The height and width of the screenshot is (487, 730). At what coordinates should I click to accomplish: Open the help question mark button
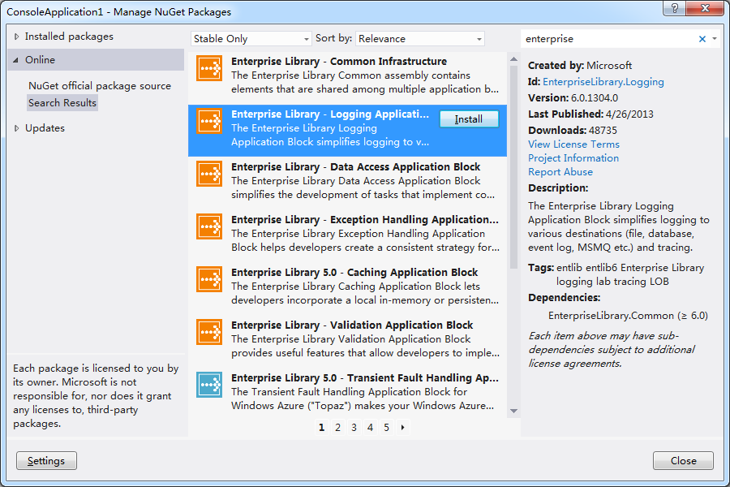(x=675, y=8)
